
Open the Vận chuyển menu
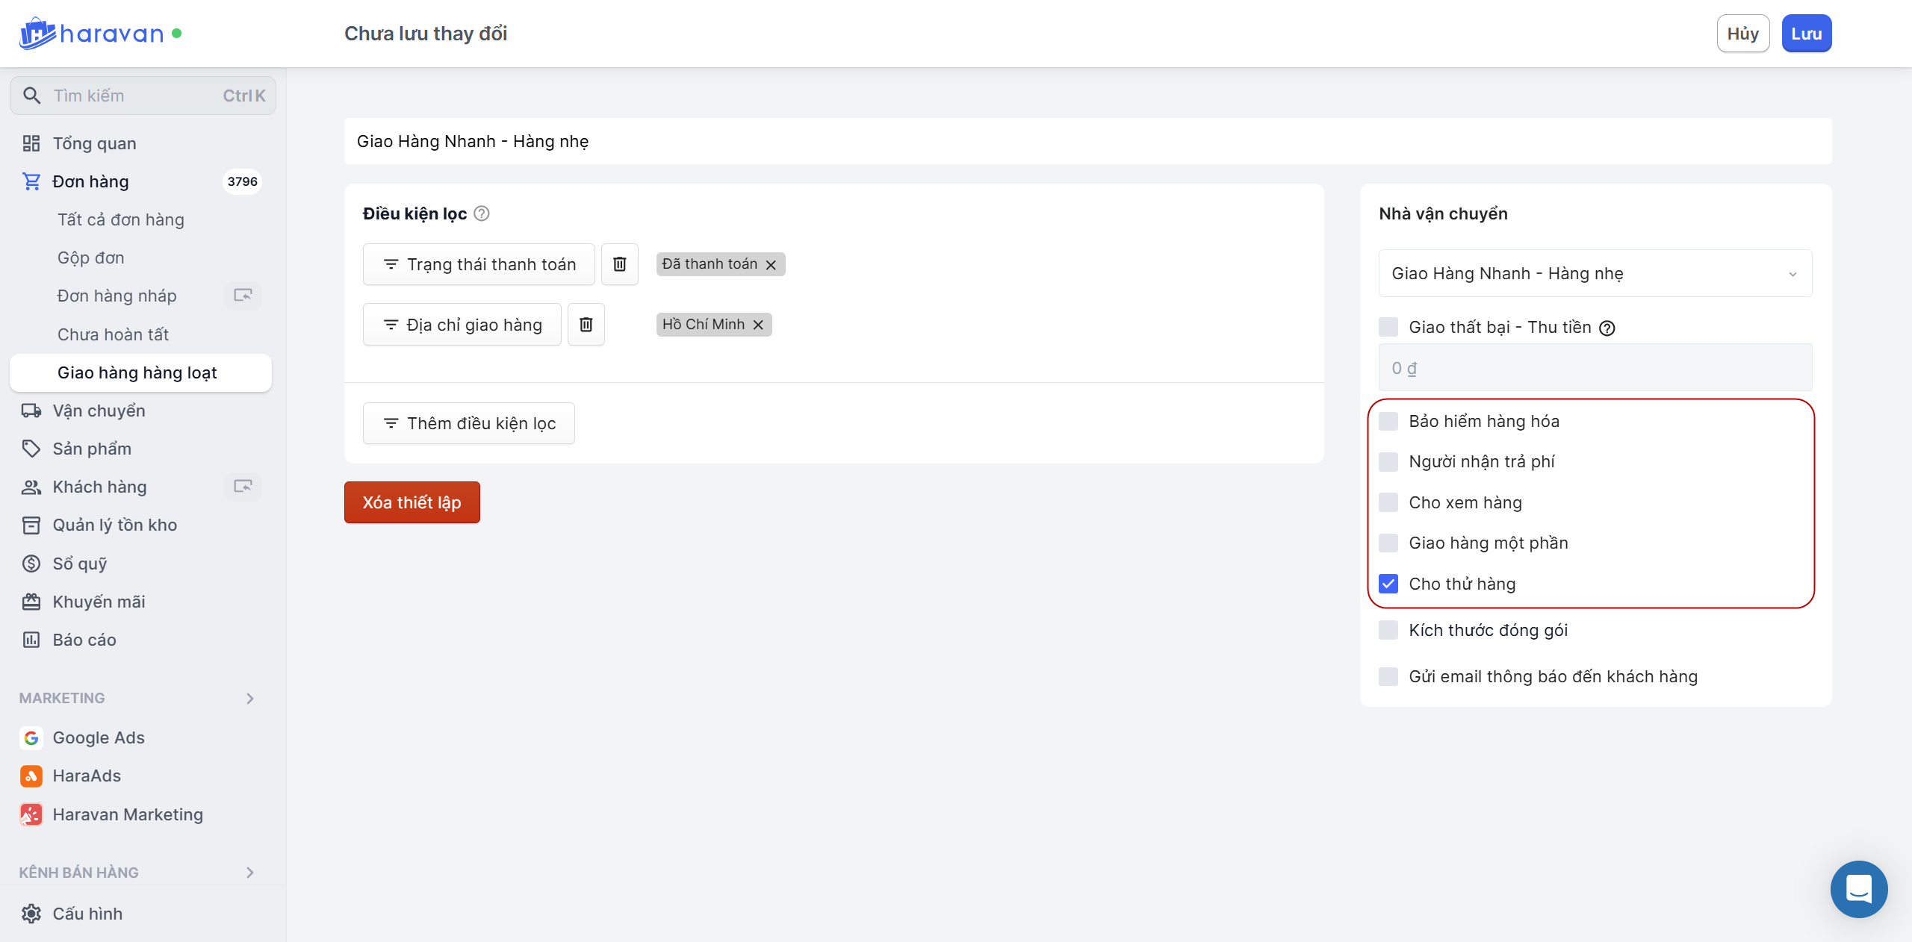tap(99, 411)
